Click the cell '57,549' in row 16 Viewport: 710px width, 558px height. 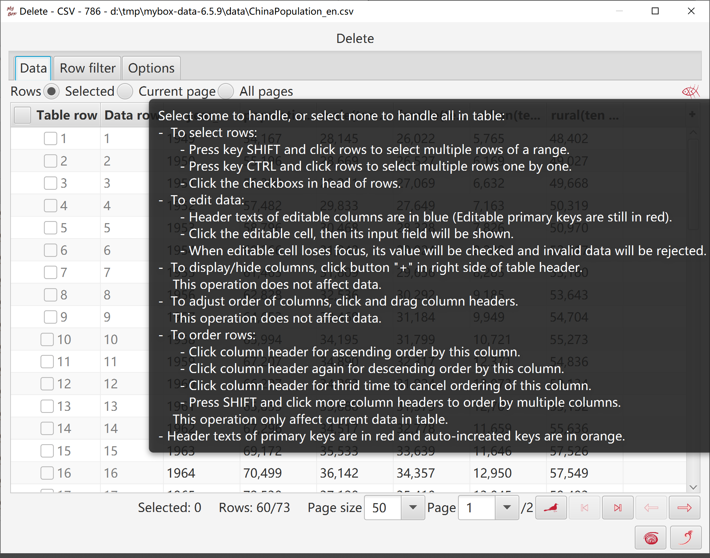[x=585, y=473]
